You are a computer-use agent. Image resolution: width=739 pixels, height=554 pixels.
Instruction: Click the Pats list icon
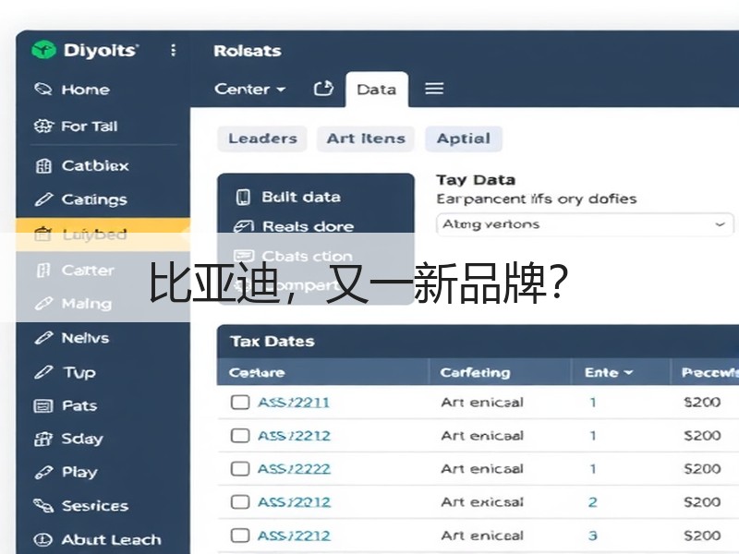(x=43, y=405)
